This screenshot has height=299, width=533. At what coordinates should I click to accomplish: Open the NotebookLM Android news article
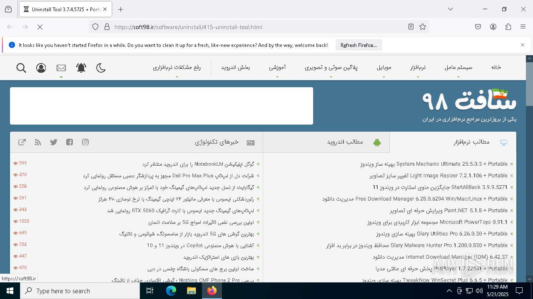[198, 164]
